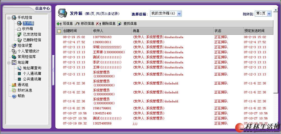Click the sidebar collapse splitter handle
Image resolution: width=281 pixels, height=134 pixels.
[x=53, y=70]
